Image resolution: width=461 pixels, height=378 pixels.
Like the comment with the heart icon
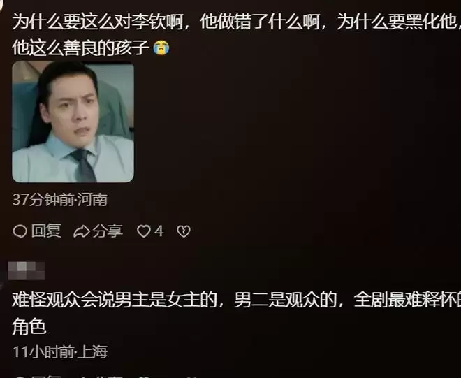point(144,231)
